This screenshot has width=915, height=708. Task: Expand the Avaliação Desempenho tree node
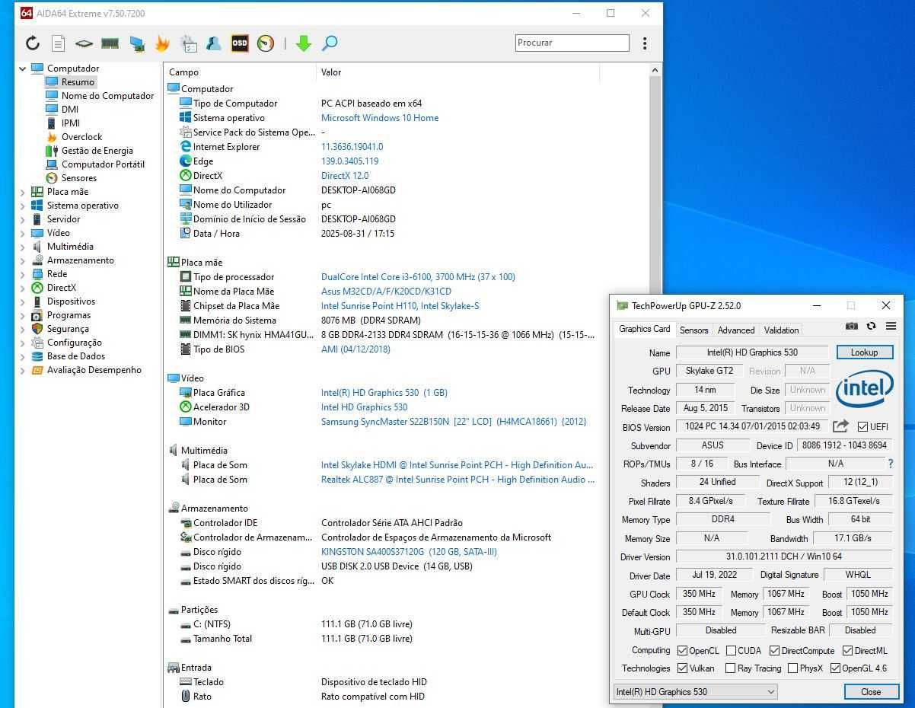coord(23,370)
